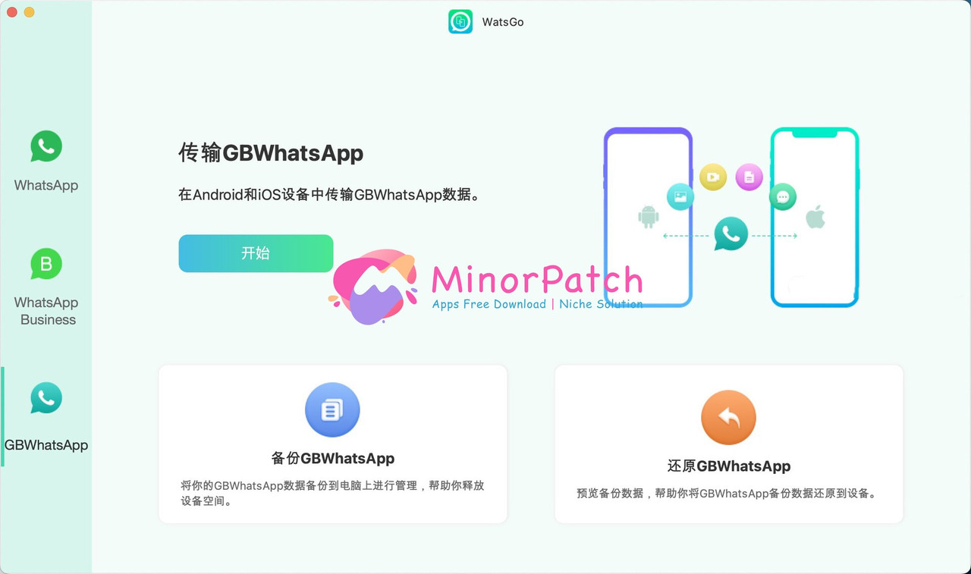Click the description text under 传输GBWhatsApp
Screen dimensions: 971x574
[330, 195]
